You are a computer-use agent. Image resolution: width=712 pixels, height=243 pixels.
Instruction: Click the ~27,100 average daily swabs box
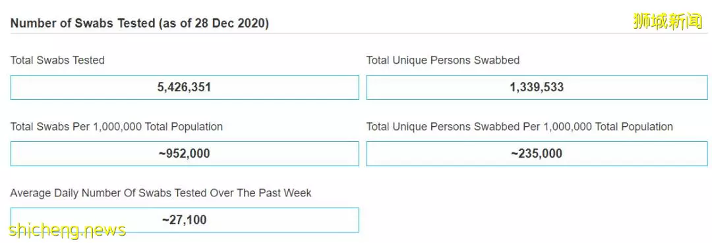tap(185, 221)
